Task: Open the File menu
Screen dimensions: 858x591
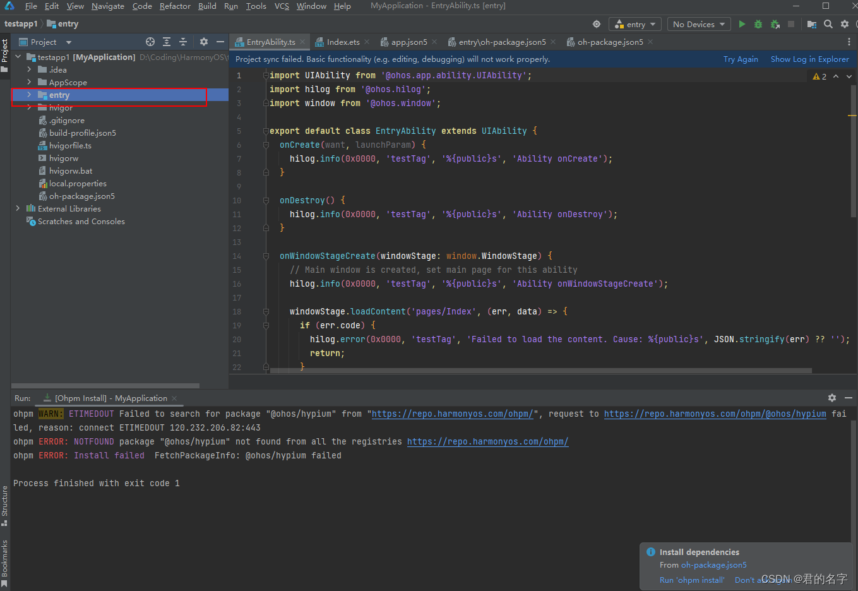Action: tap(31, 6)
